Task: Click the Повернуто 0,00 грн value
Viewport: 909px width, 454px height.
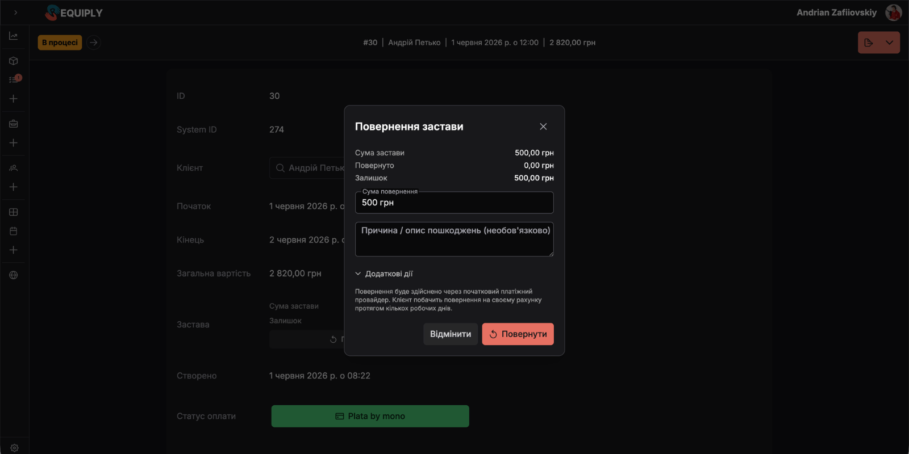Action: [x=539, y=165]
